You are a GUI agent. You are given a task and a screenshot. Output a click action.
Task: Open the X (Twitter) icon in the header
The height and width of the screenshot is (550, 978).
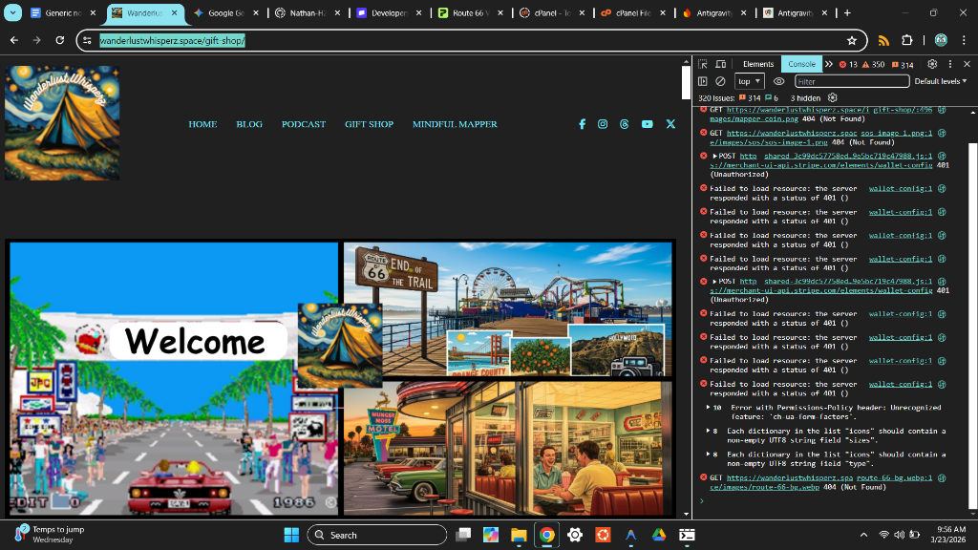[x=670, y=124]
